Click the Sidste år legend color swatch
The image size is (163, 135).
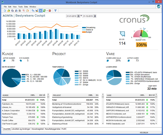point(84,30)
